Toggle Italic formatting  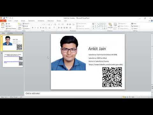[35, 28]
